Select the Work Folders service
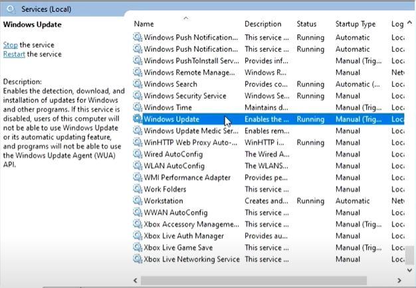 (268, 189)
